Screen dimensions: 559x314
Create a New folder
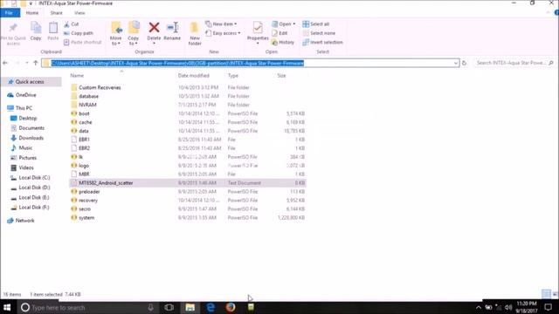[x=195, y=33]
